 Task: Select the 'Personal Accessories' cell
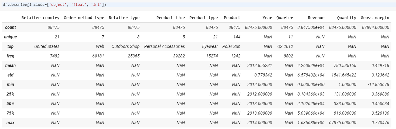pos(164,46)
